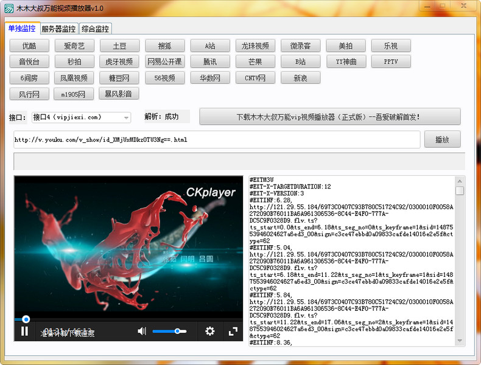Click the YY神曲 button

point(346,62)
